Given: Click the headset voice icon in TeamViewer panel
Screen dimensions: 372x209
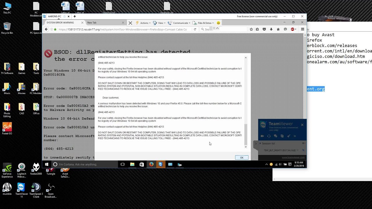Looking at the screenshot, I should click(269, 136).
